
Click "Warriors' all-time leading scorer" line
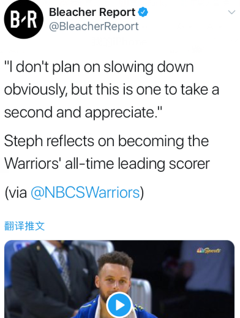pyautogui.click(x=107, y=164)
